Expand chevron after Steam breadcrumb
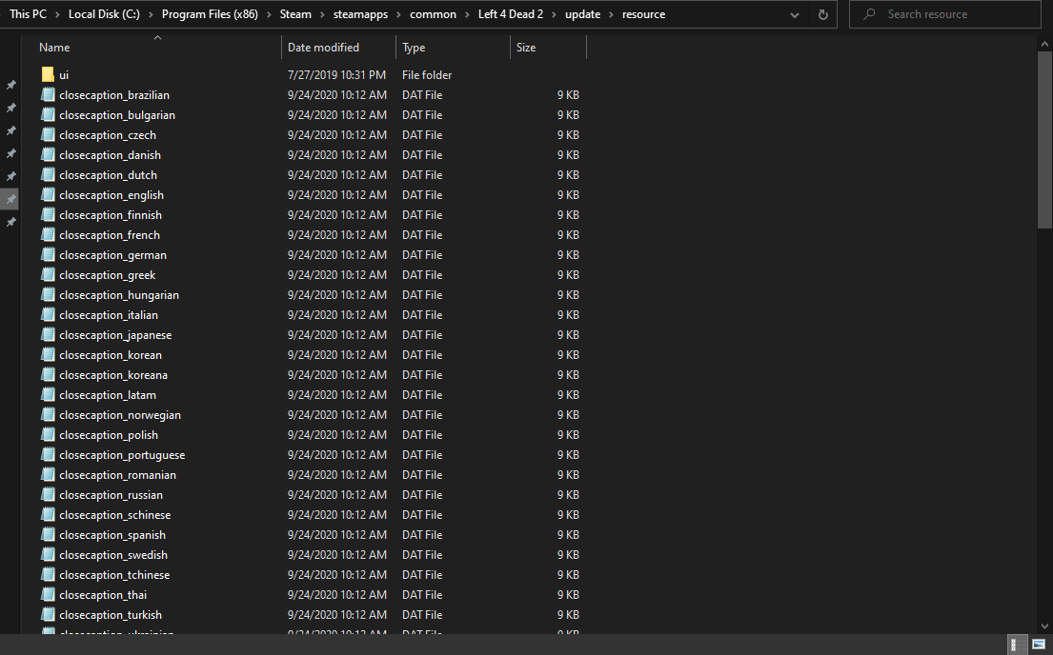Viewport: 1053px width, 655px height. tap(322, 14)
